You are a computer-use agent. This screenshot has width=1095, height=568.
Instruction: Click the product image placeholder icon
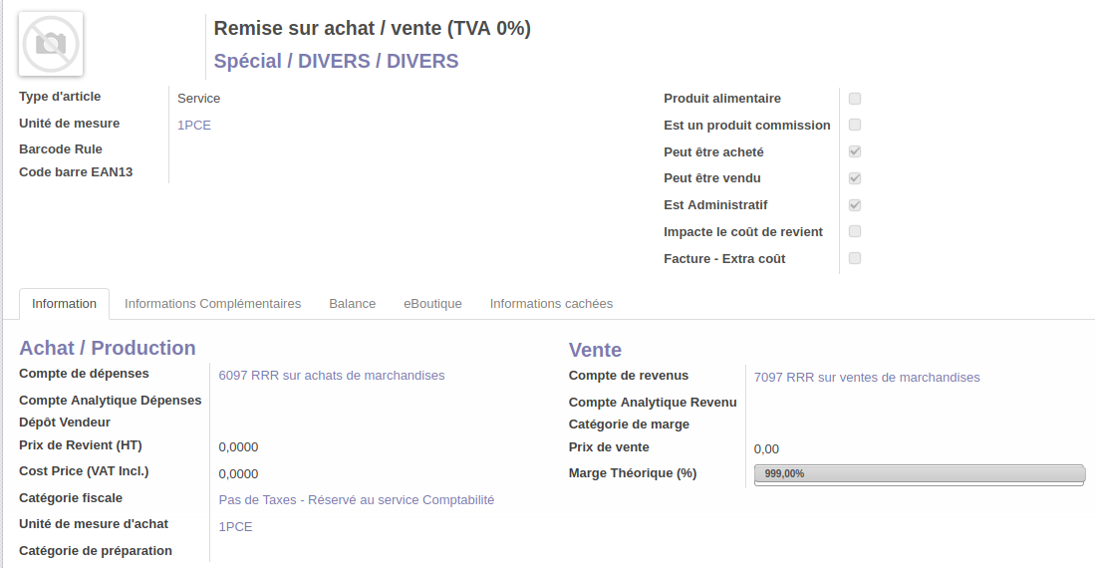coord(51,44)
